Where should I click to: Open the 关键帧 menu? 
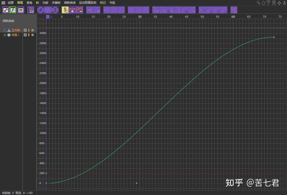click(55, 3)
